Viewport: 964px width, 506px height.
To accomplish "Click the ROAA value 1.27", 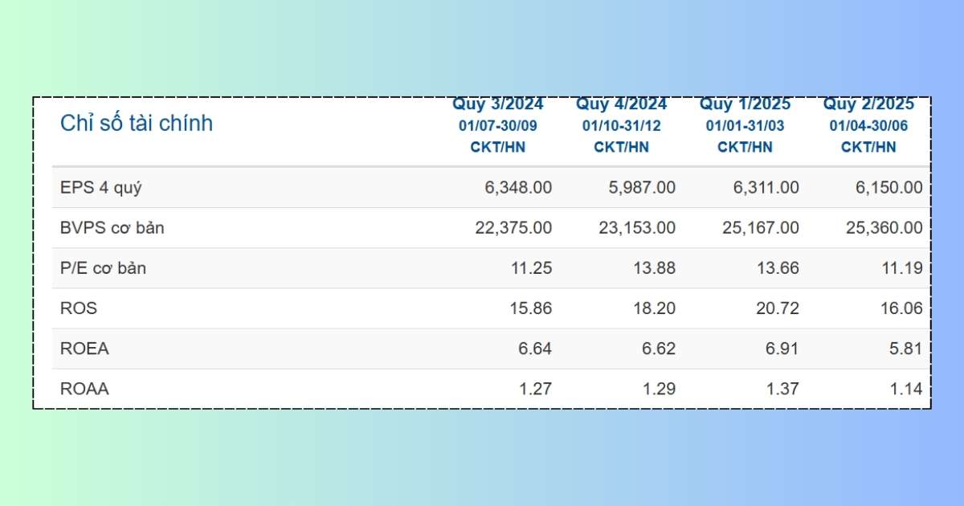I will point(535,389).
